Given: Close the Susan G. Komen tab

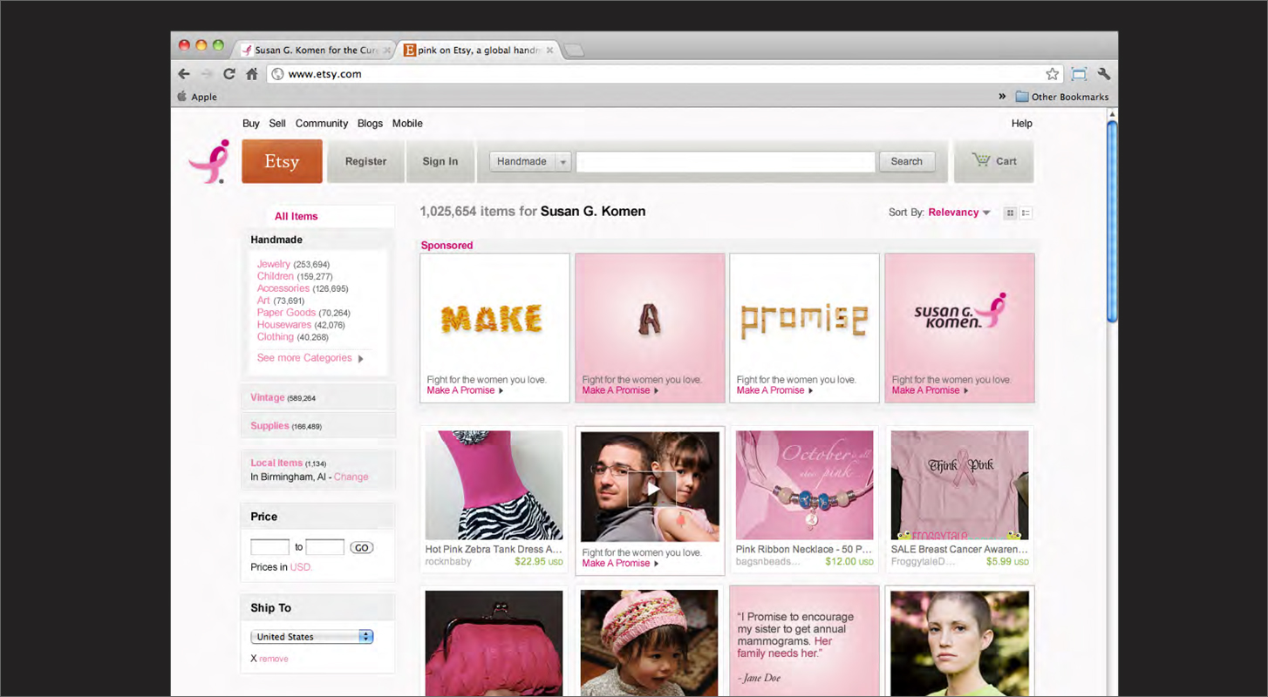Looking at the screenshot, I should 387,51.
